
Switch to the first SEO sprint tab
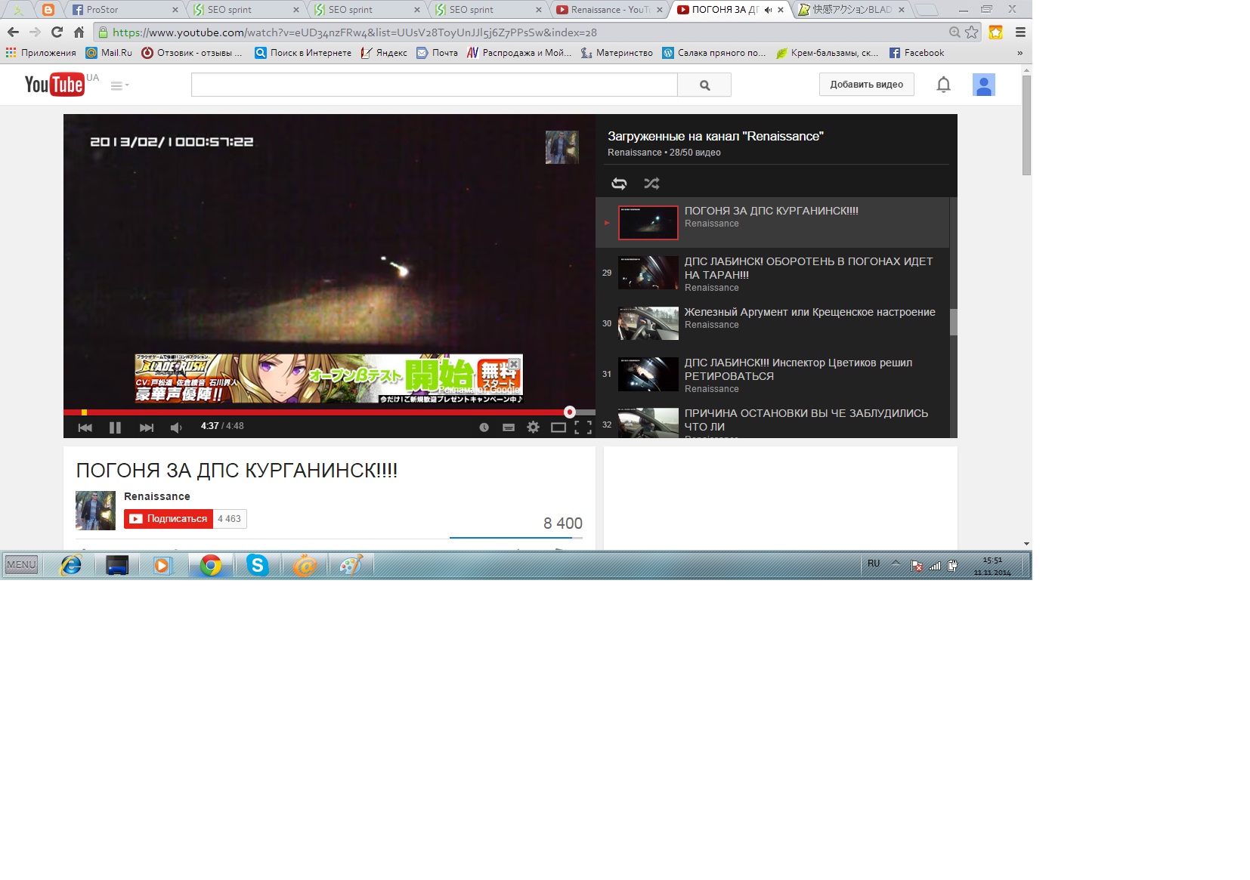tap(246, 10)
